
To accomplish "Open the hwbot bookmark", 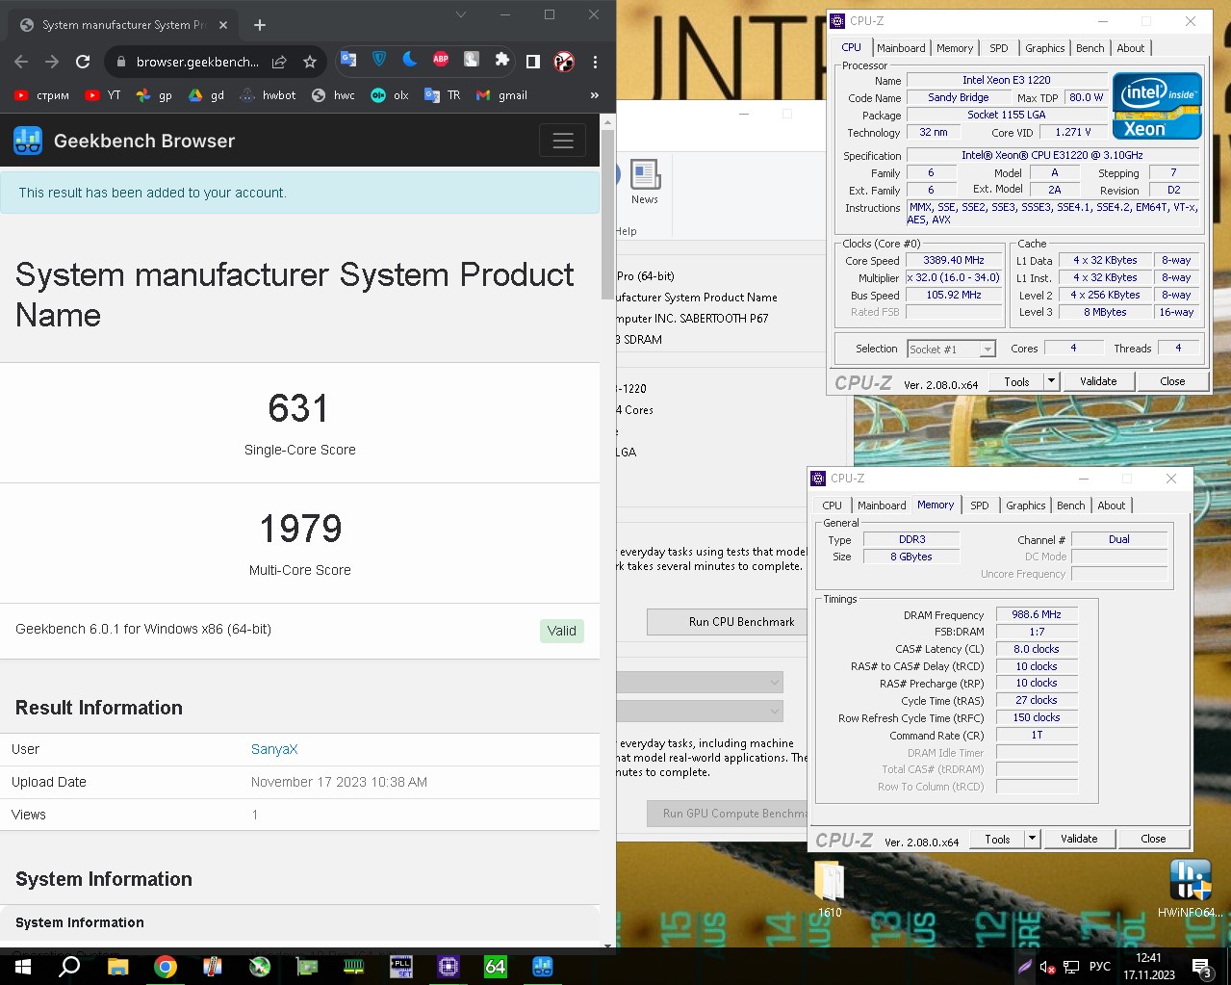I will (x=268, y=95).
